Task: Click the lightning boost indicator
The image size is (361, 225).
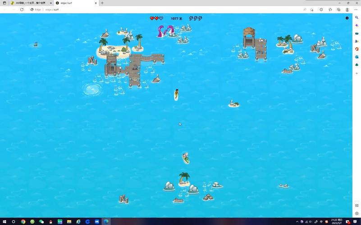Action: coord(196,18)
